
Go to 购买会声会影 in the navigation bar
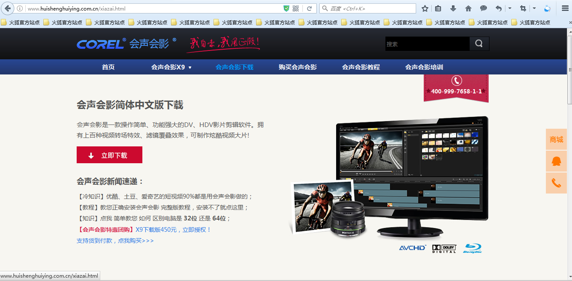(x=297, y=67)
